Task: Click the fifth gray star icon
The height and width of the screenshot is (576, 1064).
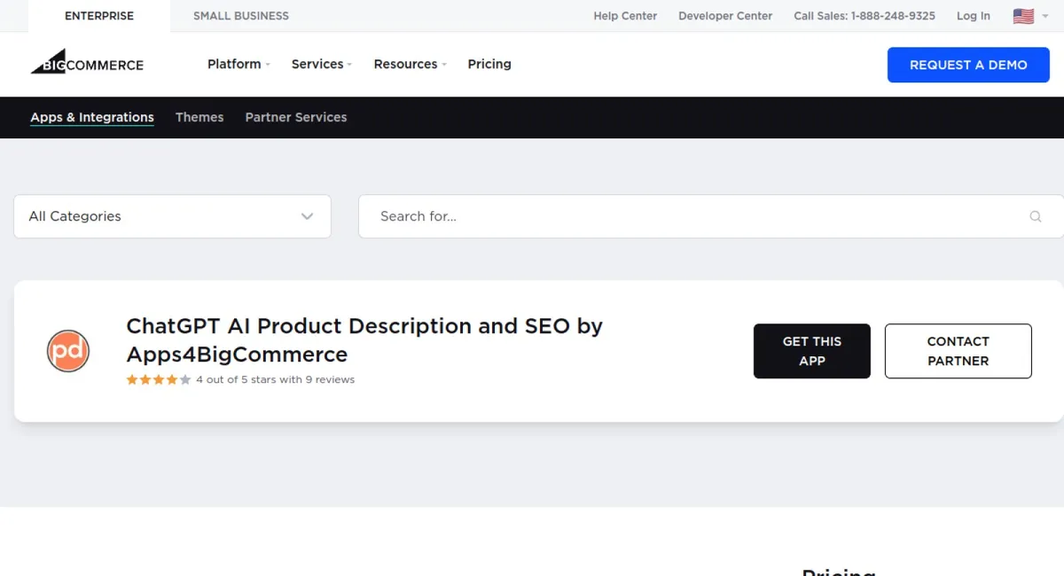Action: pyautogui.click(x=184, y=379)
